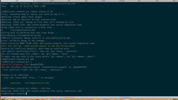The image size is (178, 100).
Task: Click the directory component in the status bar
Action: (68, 97)
